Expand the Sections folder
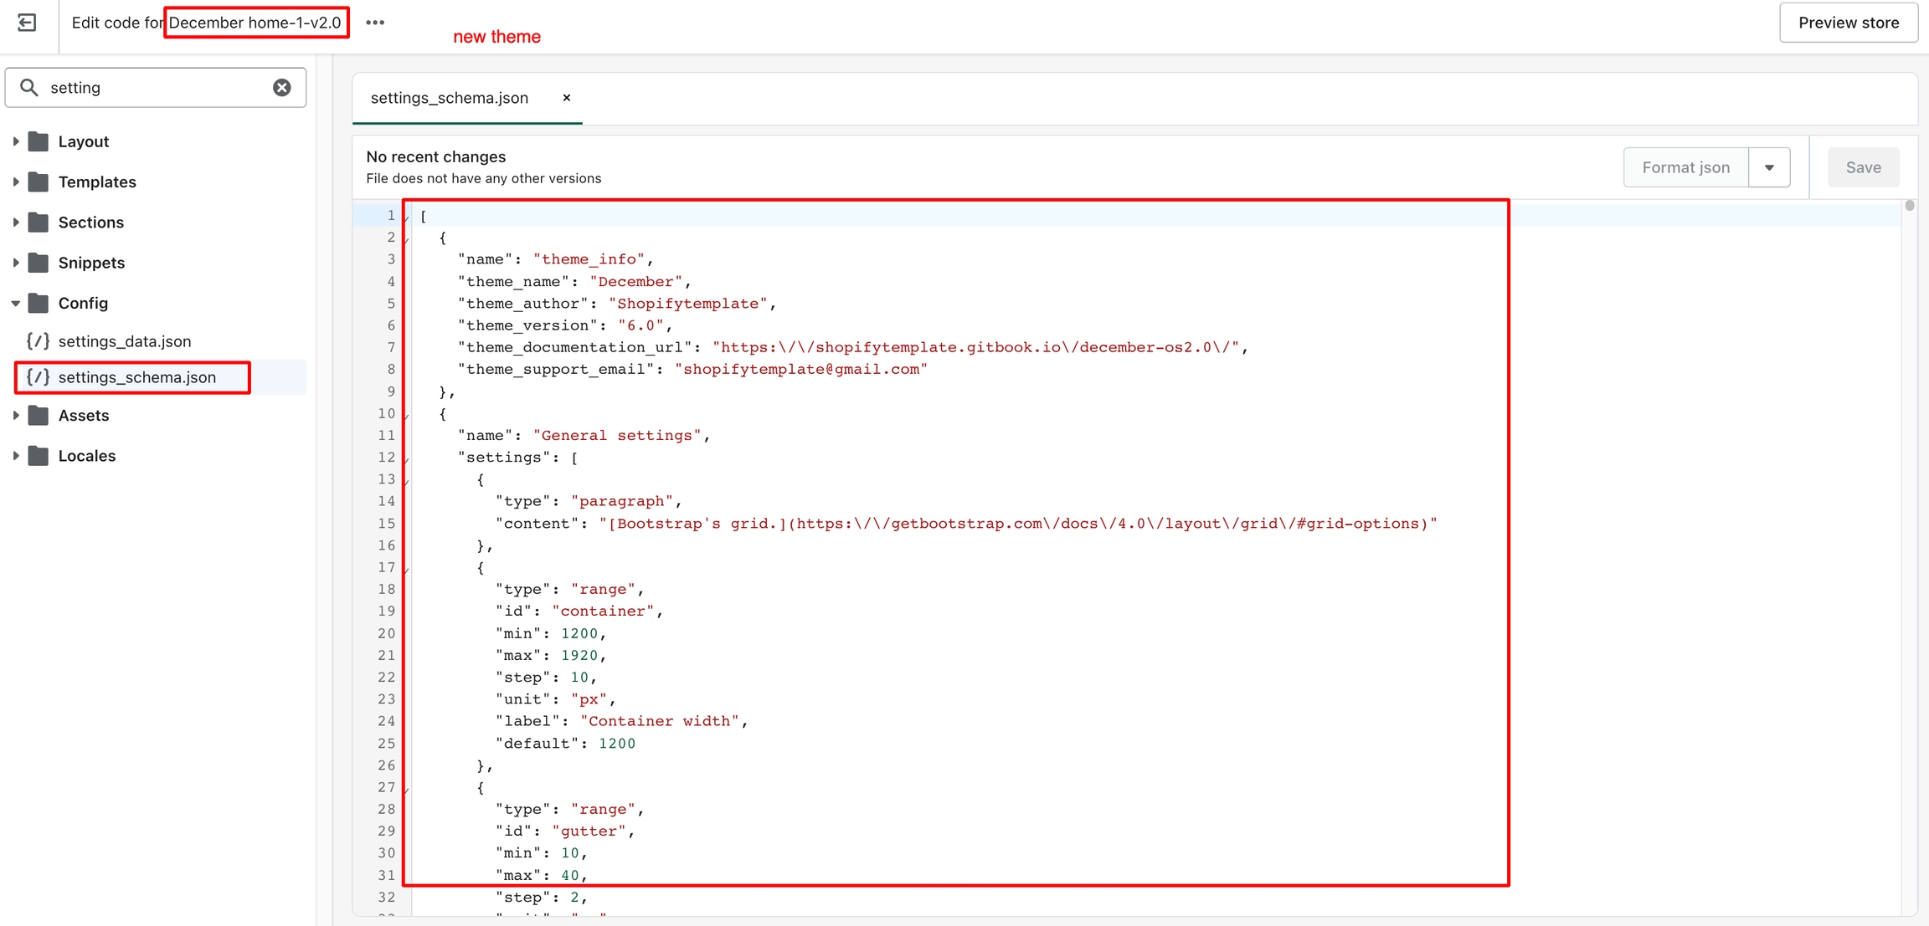Screen dimensions: 1929x926 (16, 223)
